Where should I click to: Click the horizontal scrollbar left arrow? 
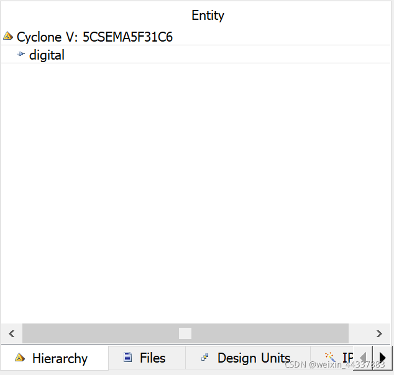pyautogui.click(x=12, y=333)
